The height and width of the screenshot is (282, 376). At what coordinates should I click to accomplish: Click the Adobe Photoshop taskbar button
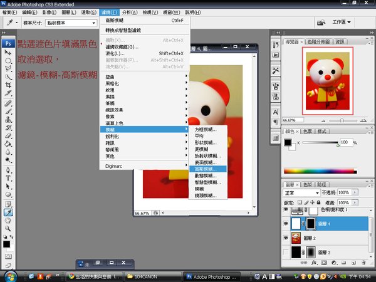point(212,277)
